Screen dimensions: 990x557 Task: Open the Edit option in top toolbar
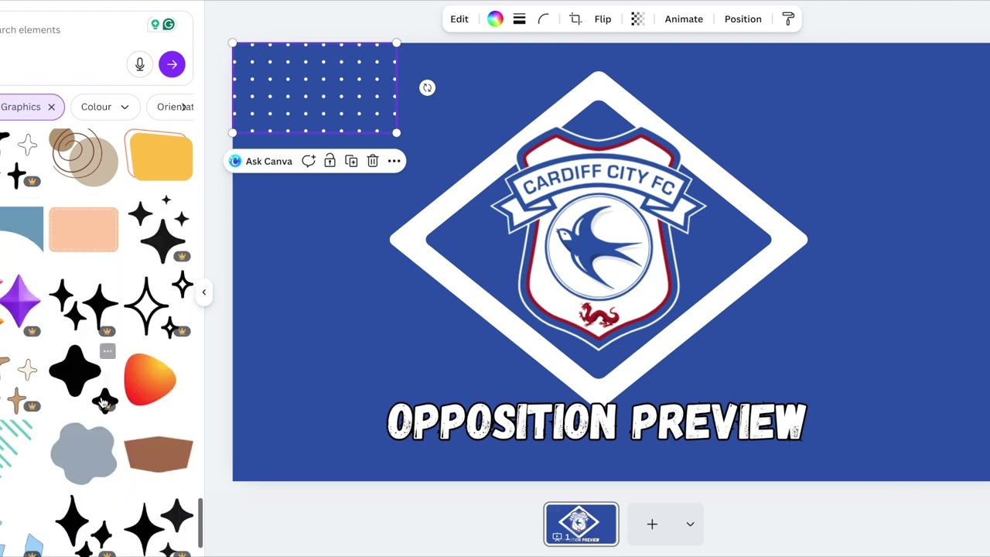click(459, 19)
